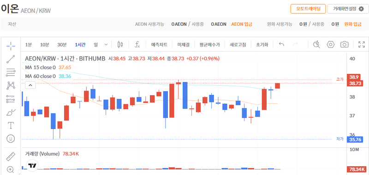Viewport: 369px width, 175px height.
Task: Select the text annotation tool
Action: (x=11, y=125)
